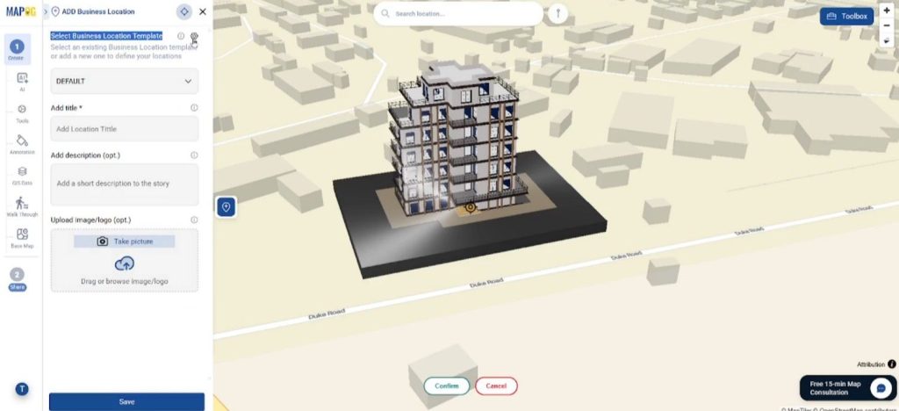The image size is (899, 411).
Task: Click the location pin icon in header
Action: pos(55,11)
